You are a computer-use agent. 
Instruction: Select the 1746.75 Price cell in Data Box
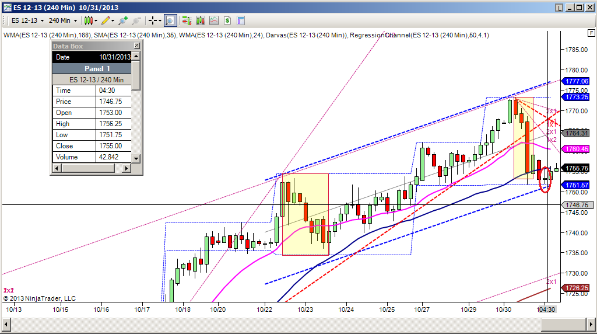click(114, 102)
